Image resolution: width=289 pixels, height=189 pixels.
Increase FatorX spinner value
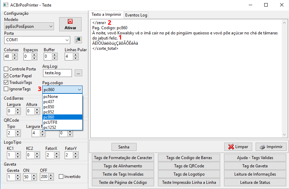pyautogui.click(x=56, y=153)
